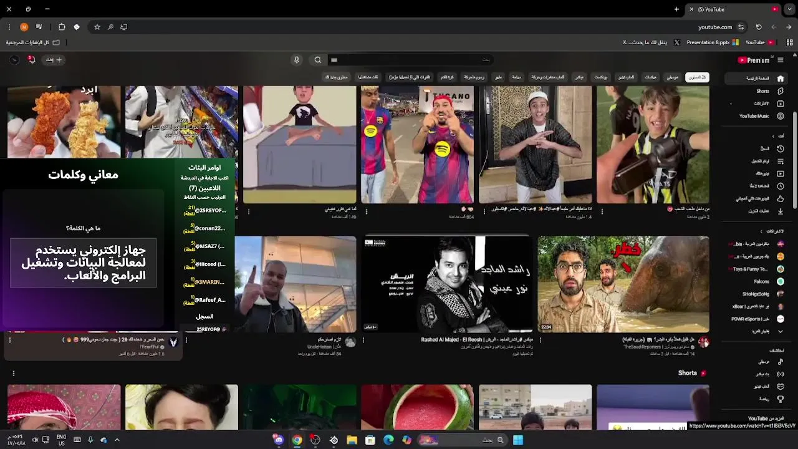Click the search magnifier button
The image size is (798, 449).
pos(318,60)
